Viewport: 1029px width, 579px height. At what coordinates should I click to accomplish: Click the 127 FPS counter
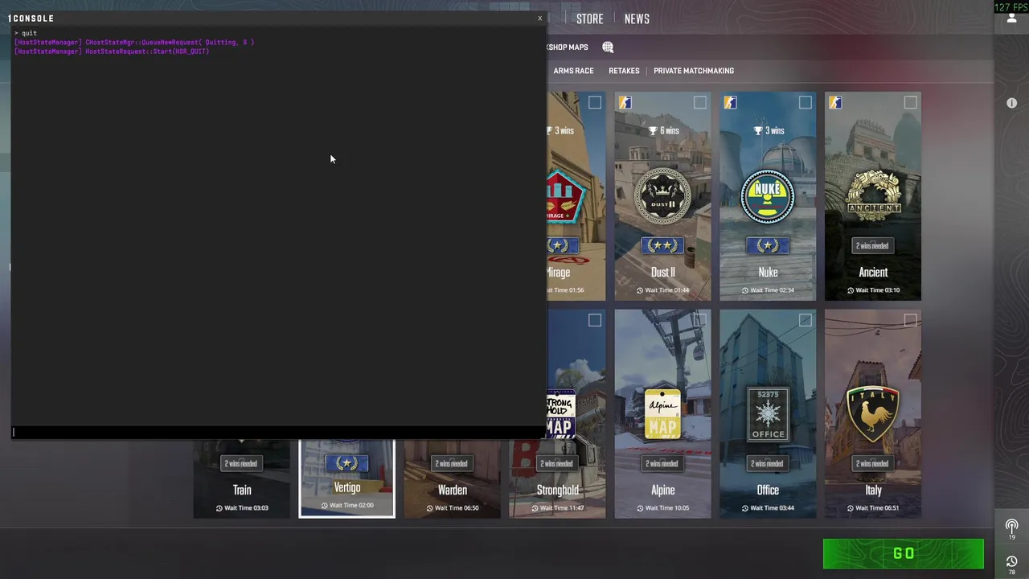click(1011, 7)
